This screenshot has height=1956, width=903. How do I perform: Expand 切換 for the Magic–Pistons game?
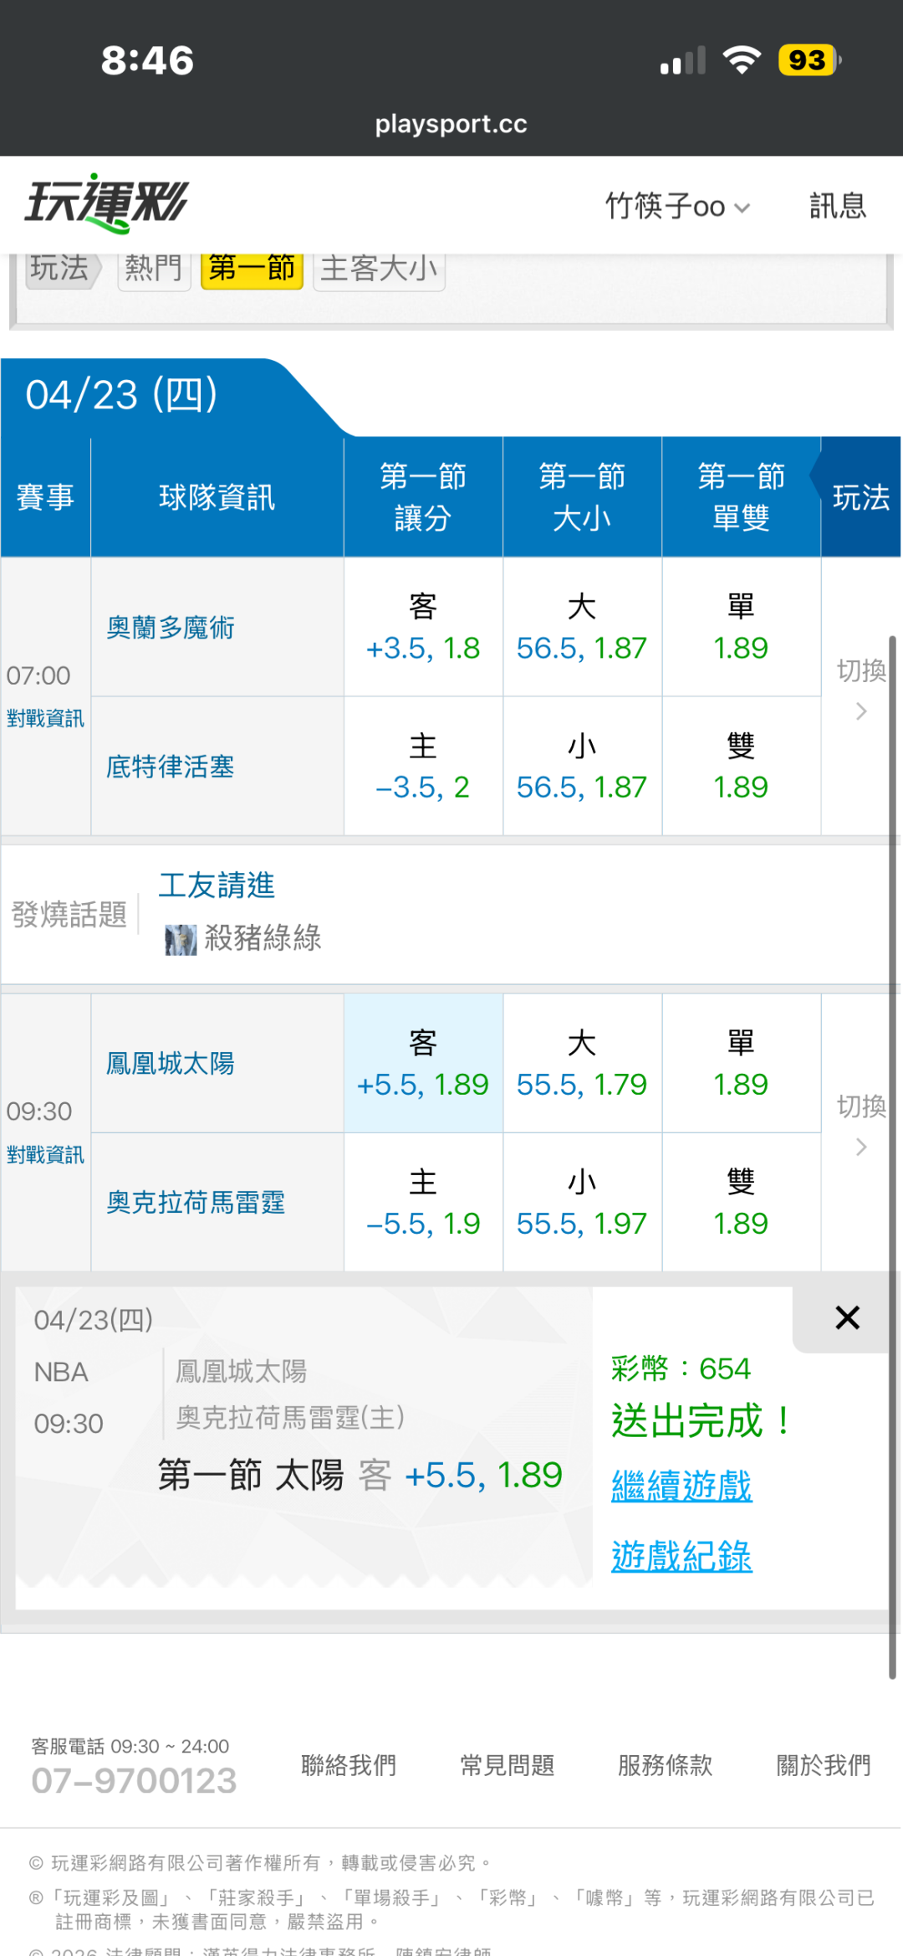(x=861, y=688)
